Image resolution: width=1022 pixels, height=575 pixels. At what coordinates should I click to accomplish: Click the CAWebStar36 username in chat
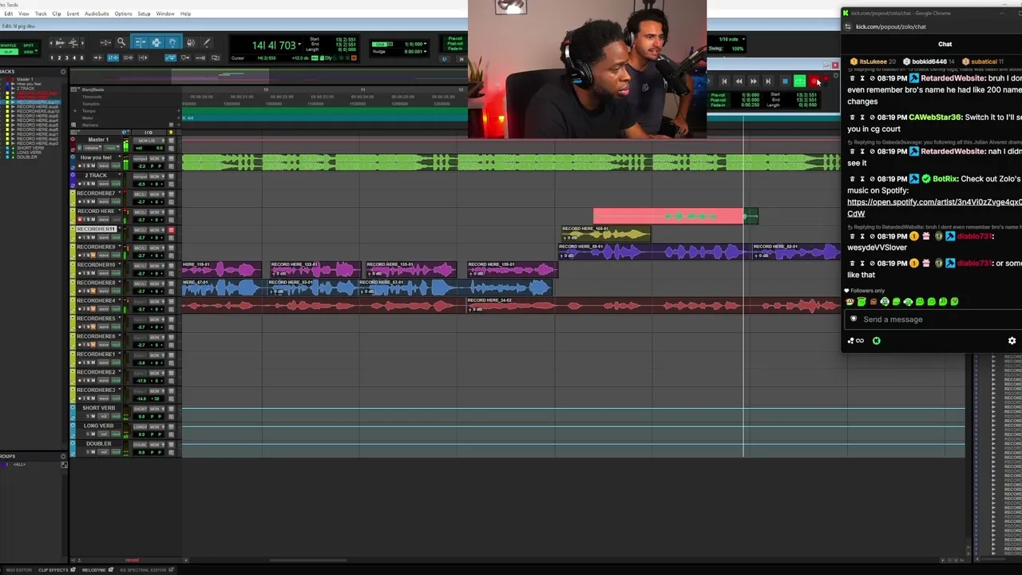click(x=935, y=117)
